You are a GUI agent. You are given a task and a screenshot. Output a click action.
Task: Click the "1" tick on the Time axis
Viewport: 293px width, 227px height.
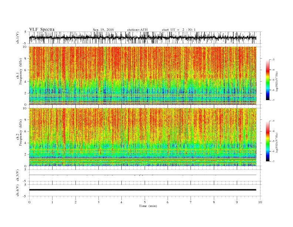52,202
